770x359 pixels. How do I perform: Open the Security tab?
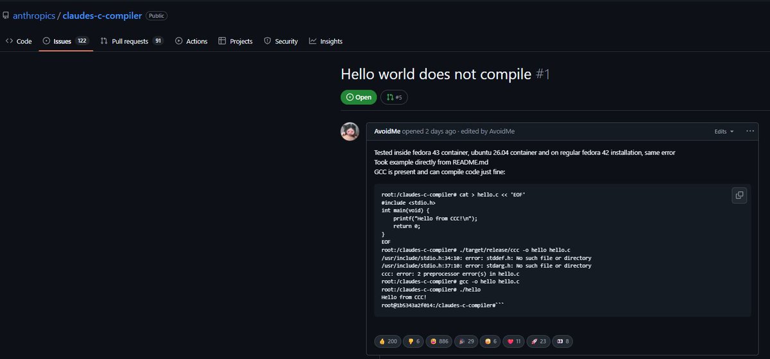coord(280,41)
